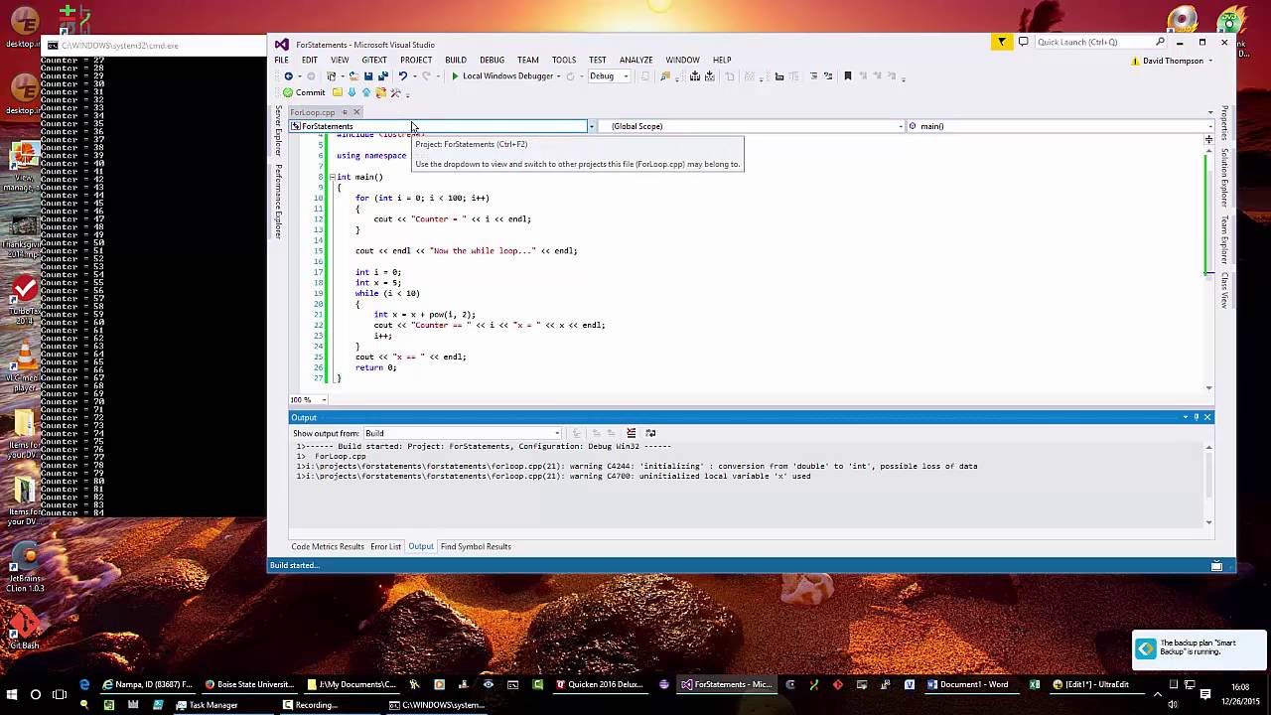Click the Open File folder icon
The height and width of the screenshot is (715, 1271).
(353, 76)
